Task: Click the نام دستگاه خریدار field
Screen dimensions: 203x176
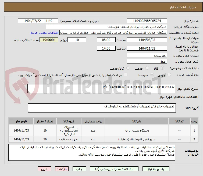Action: point(106,27)
